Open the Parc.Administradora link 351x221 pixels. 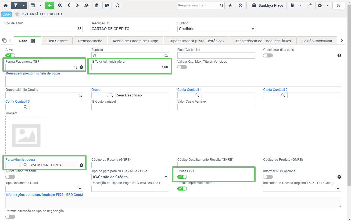20,160
